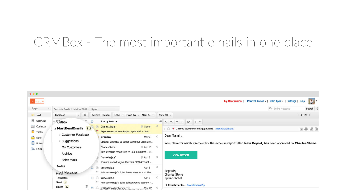Remove the Zoho Books invitation email
Viewport: 347px width, 190px height.
click(157, 167)
